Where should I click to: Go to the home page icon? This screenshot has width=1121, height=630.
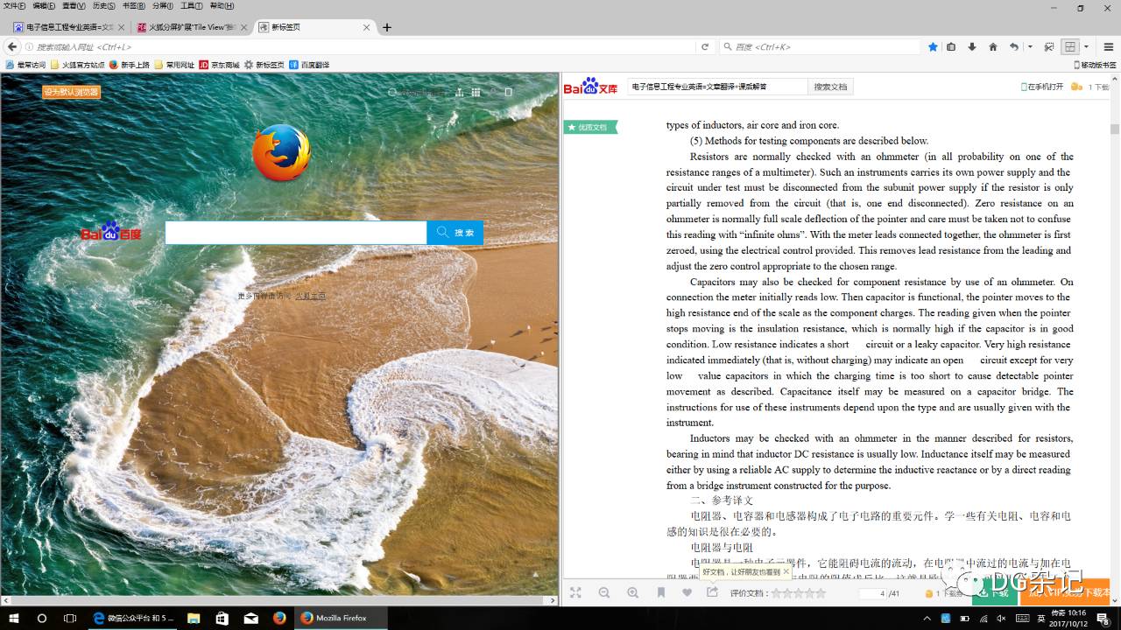coord(992,46)
